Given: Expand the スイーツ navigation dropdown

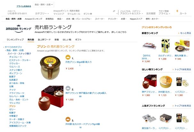Looking at the screenshot, I should tap(100, 19).
